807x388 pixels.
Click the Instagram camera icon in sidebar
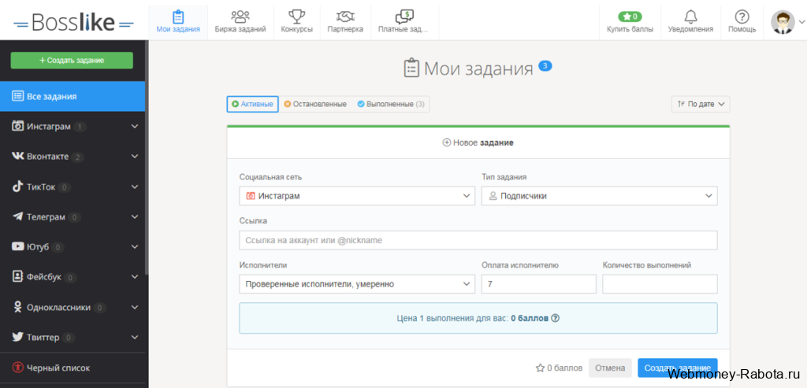click(17, 127)
